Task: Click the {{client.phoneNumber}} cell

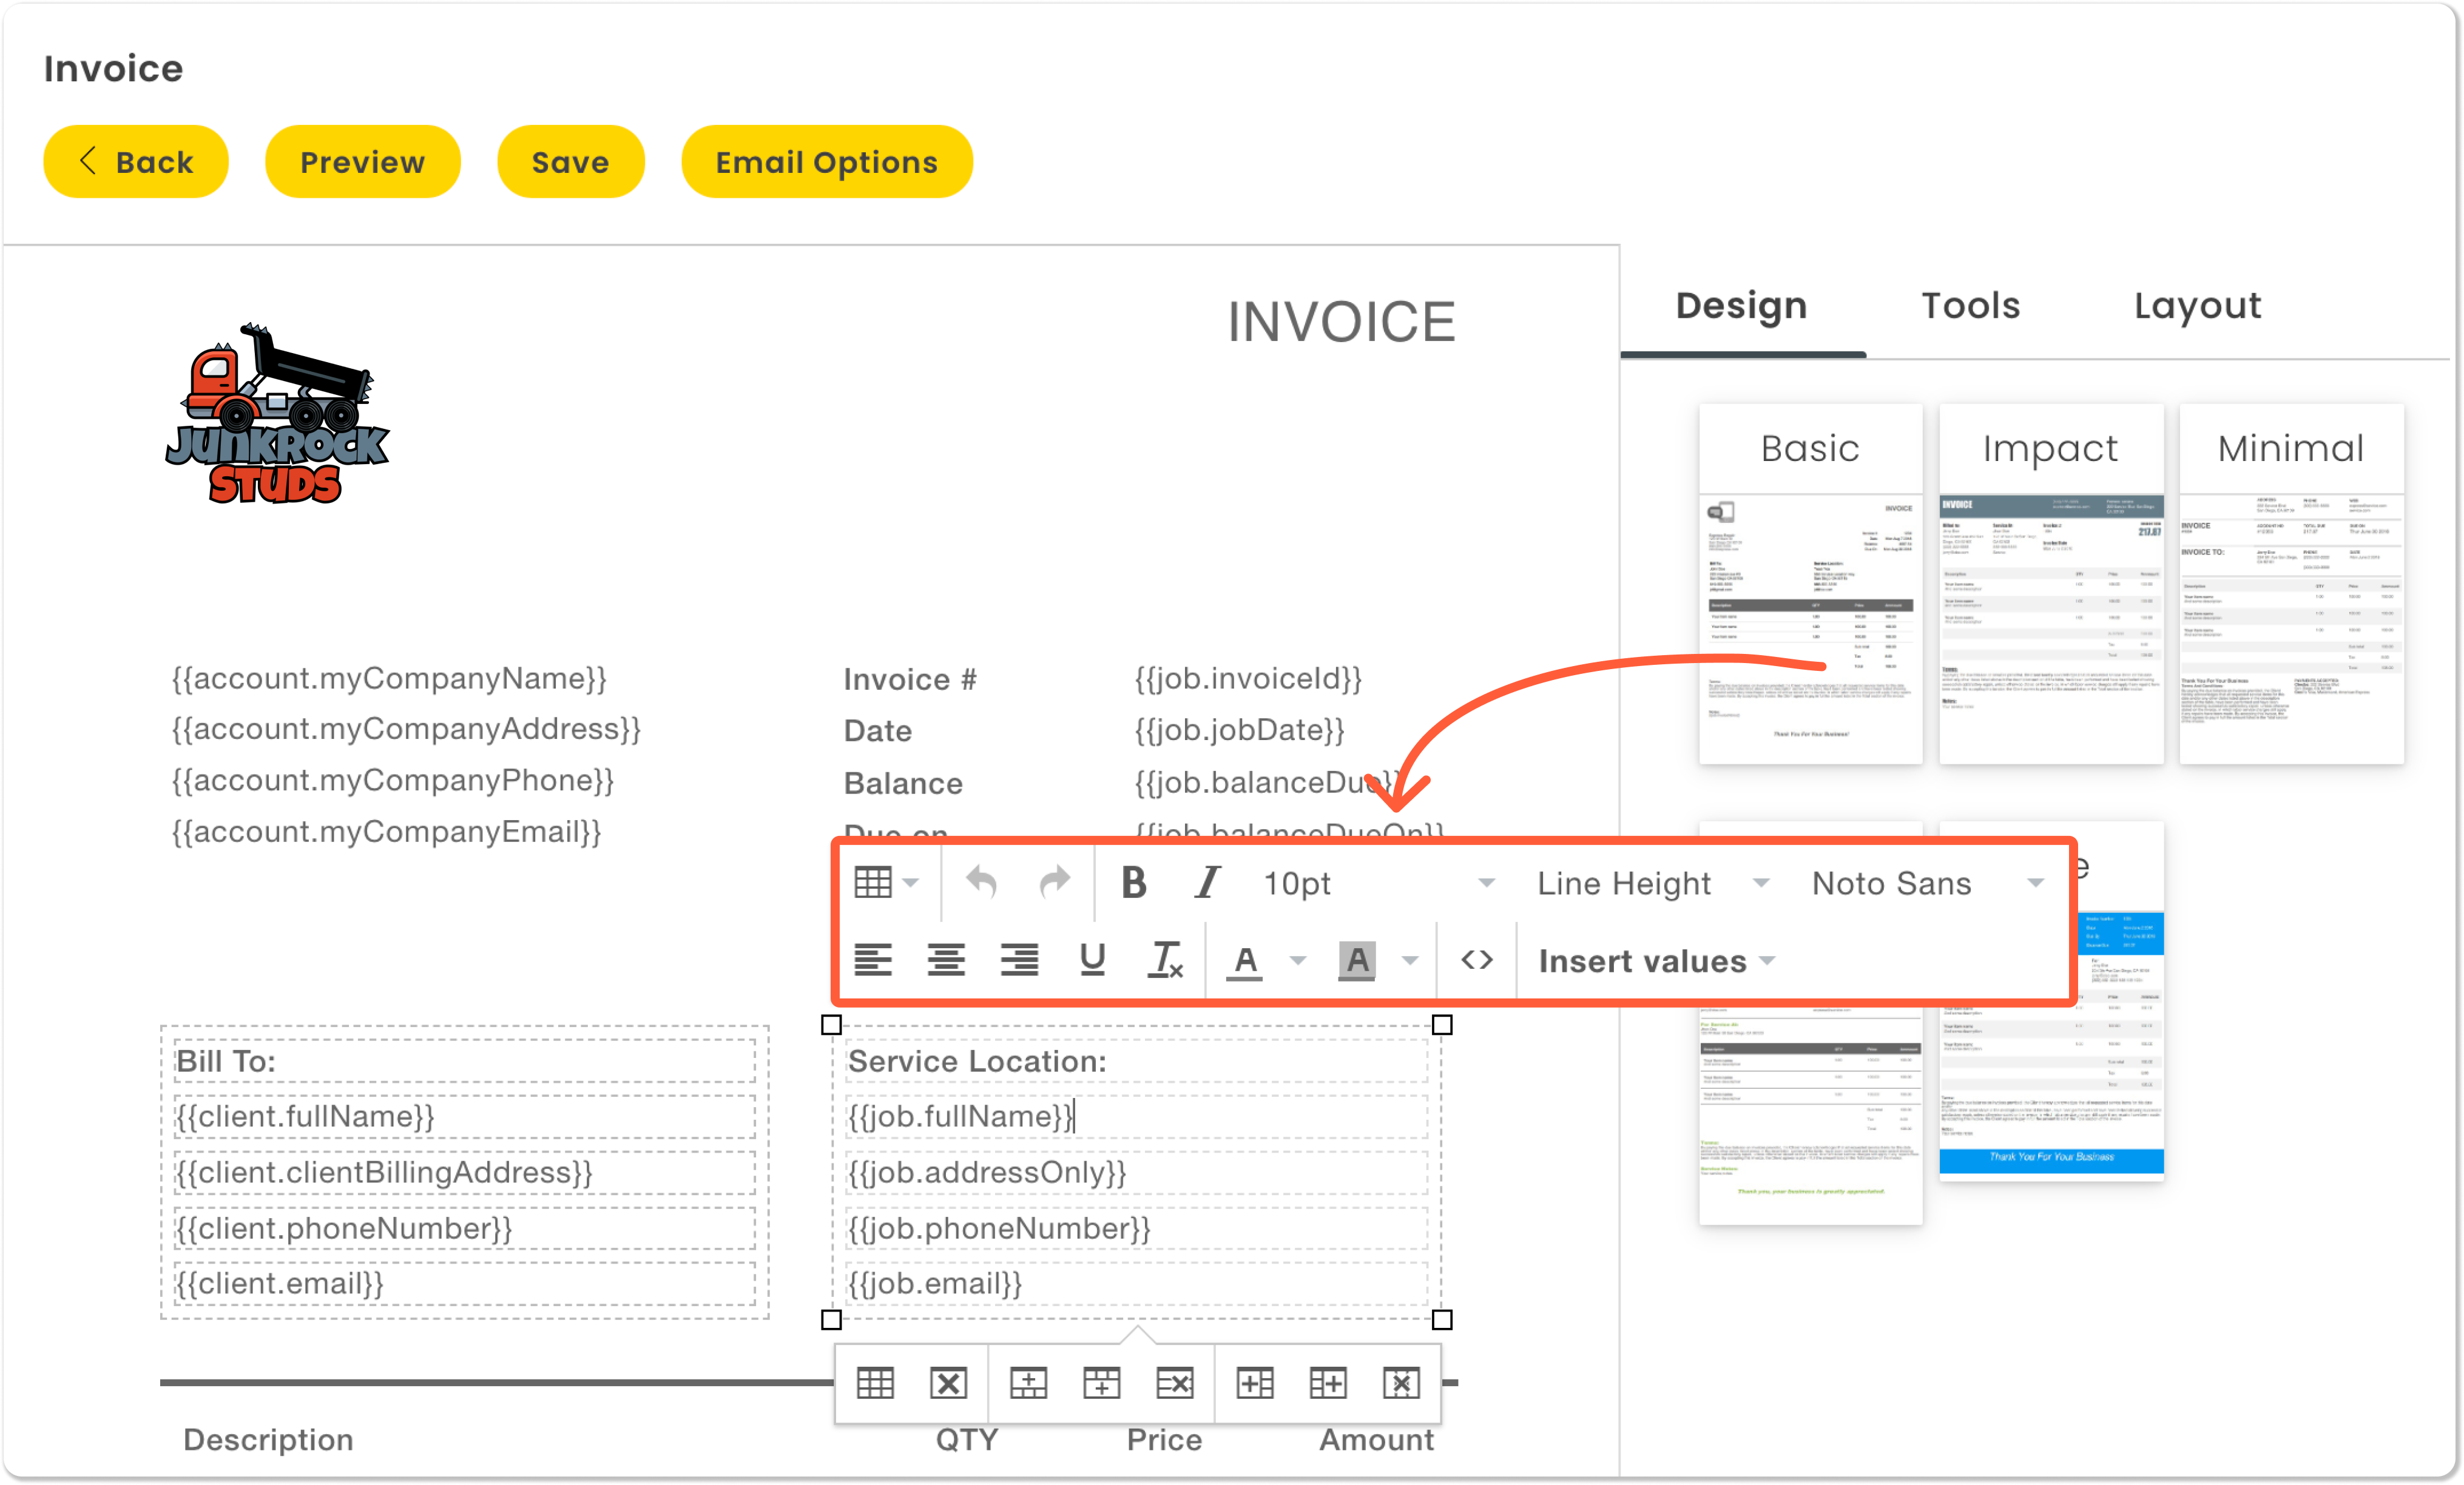Action: coord(464,1228)
